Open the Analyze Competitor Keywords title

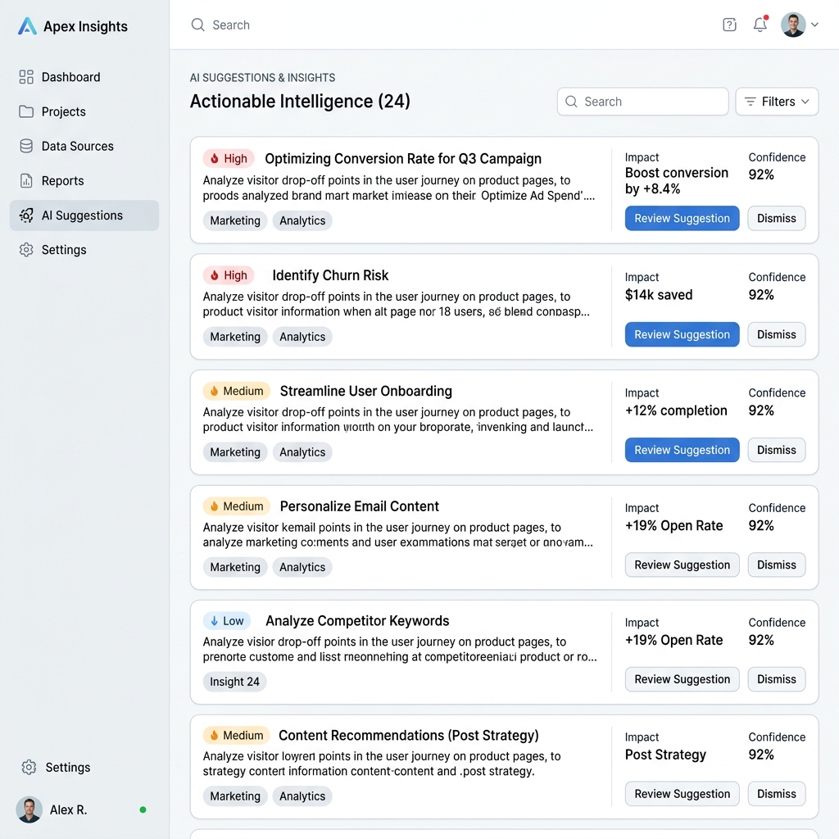click(x=357, y=621)
